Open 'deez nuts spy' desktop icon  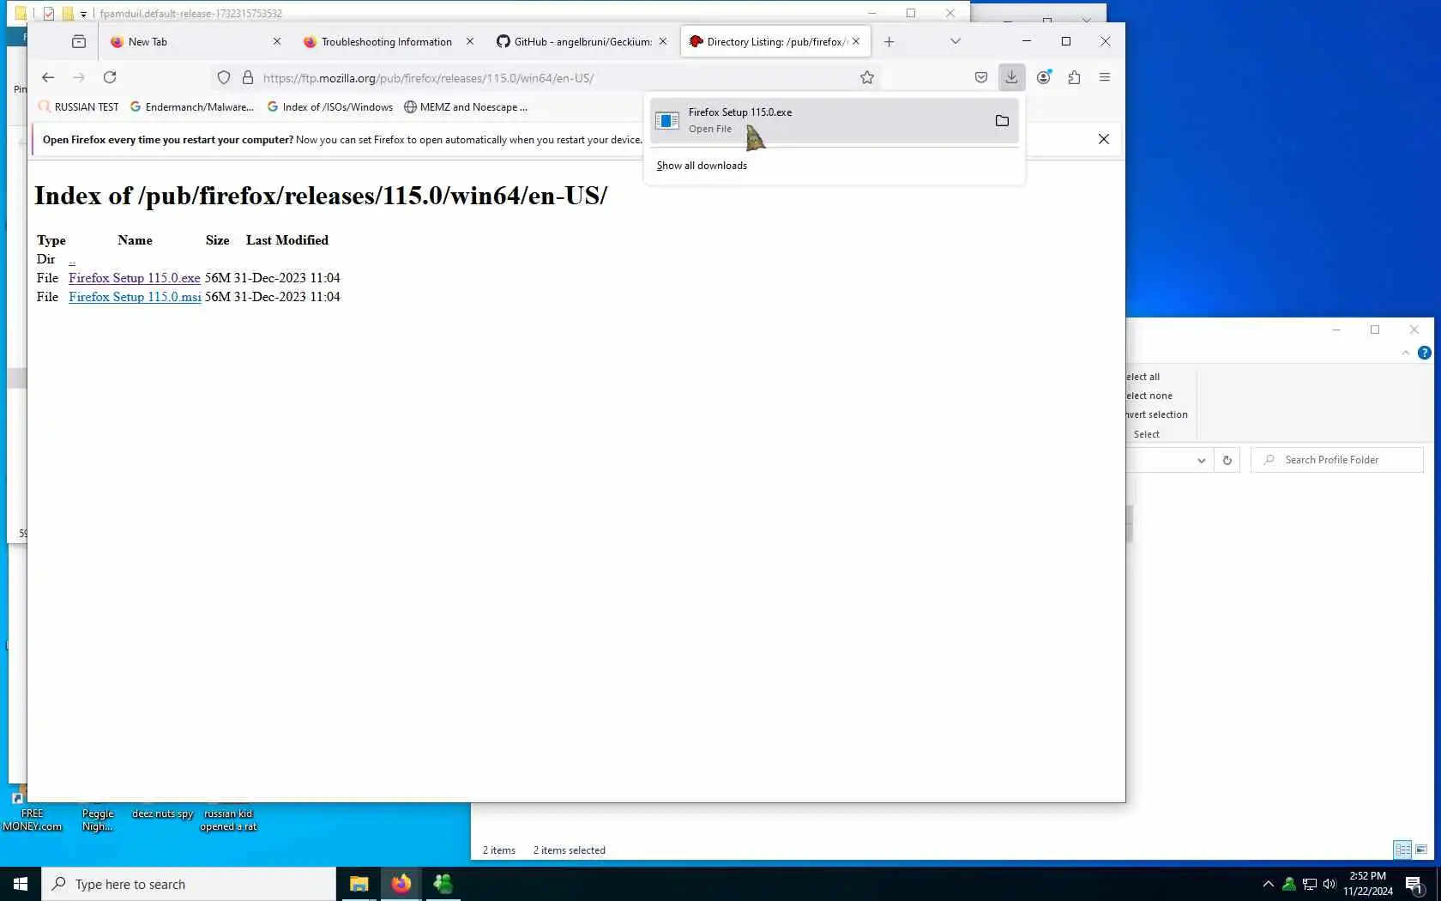[163, 813]
